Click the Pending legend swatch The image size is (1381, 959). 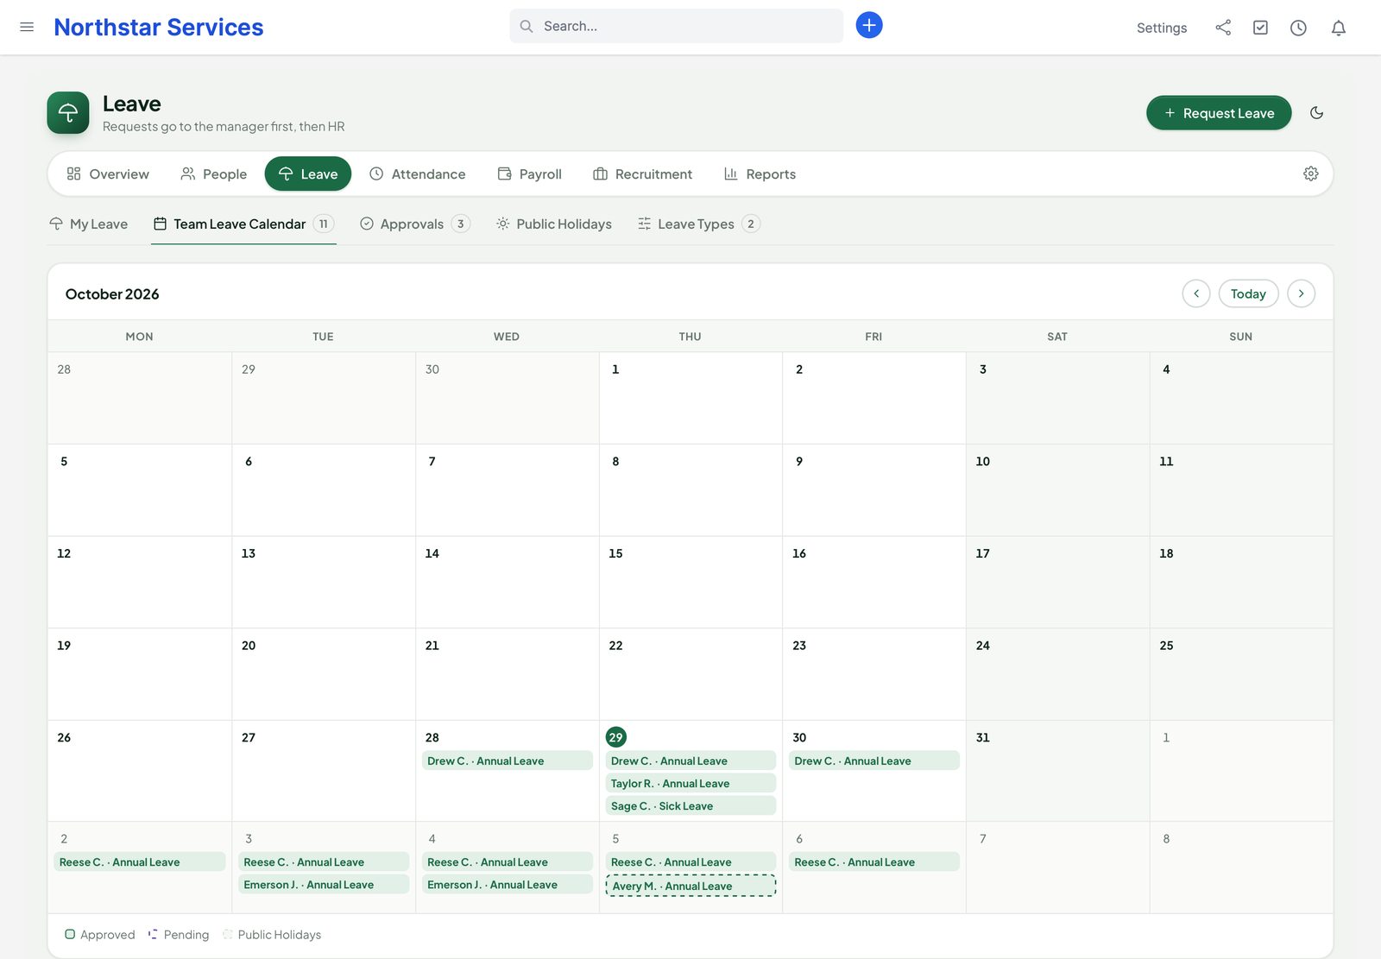[x=153, y=934]
